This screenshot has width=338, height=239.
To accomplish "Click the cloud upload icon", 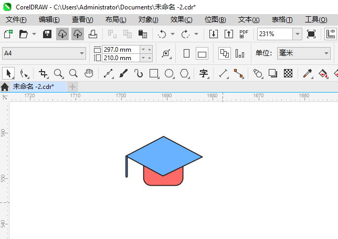I will click(78, 34).
